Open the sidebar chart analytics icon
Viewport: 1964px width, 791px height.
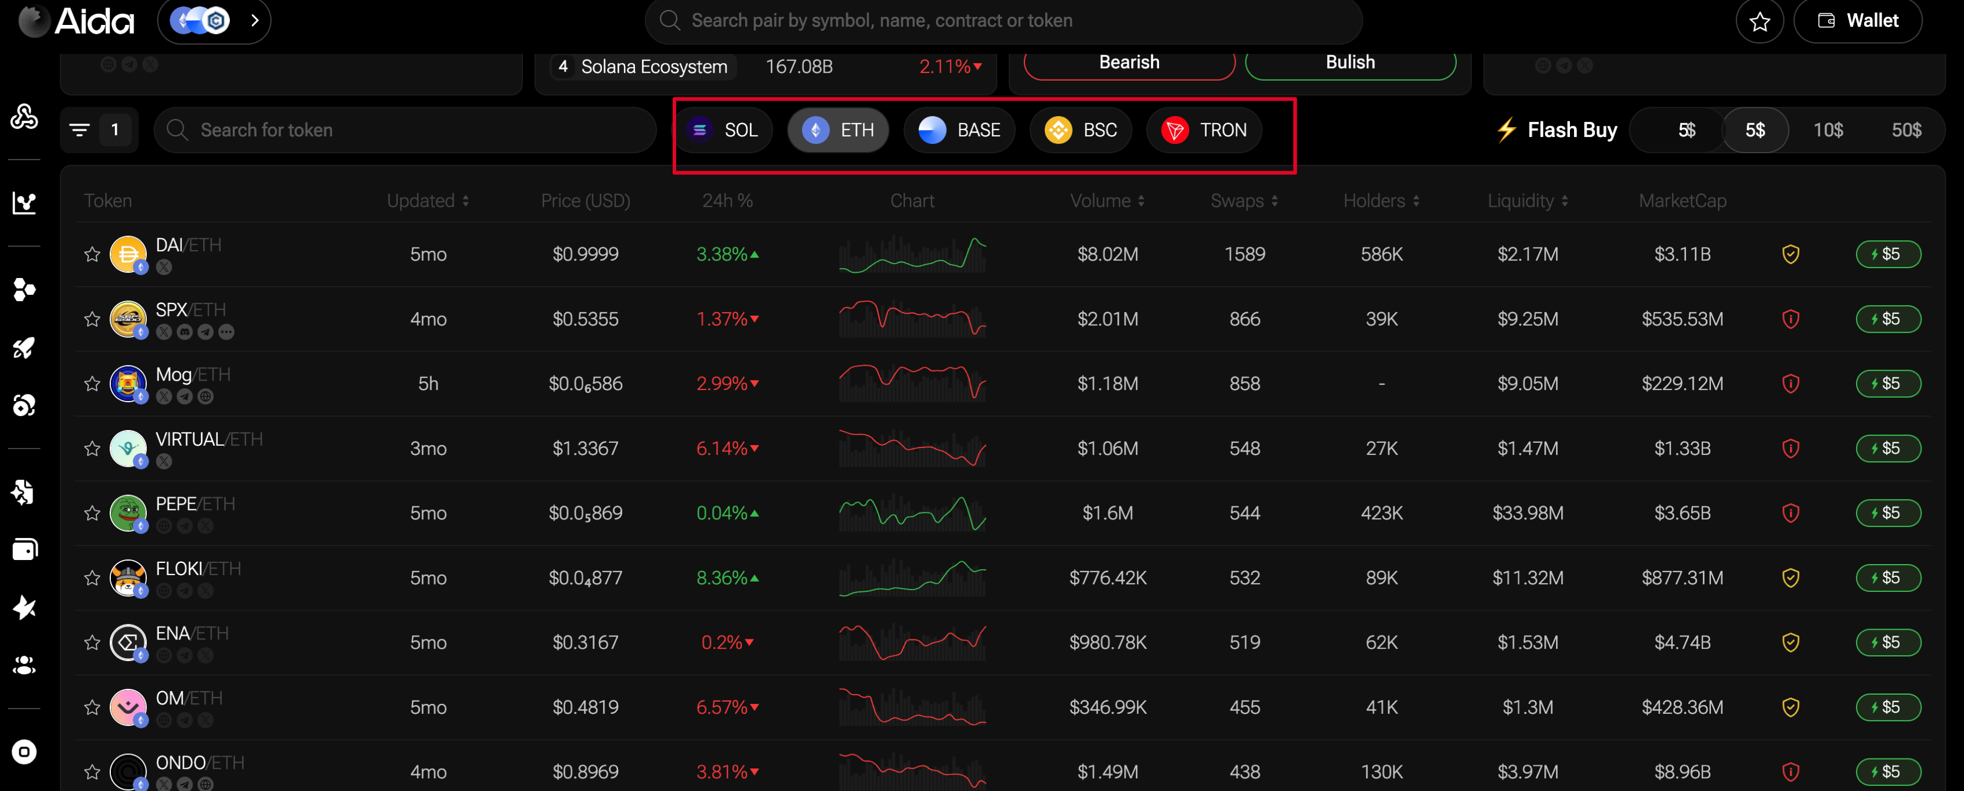click(x=24, y=203)
